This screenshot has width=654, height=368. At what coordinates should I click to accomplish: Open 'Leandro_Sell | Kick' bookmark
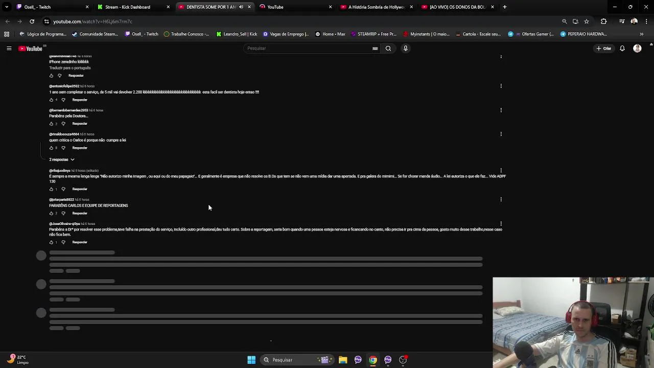(237, 34)
